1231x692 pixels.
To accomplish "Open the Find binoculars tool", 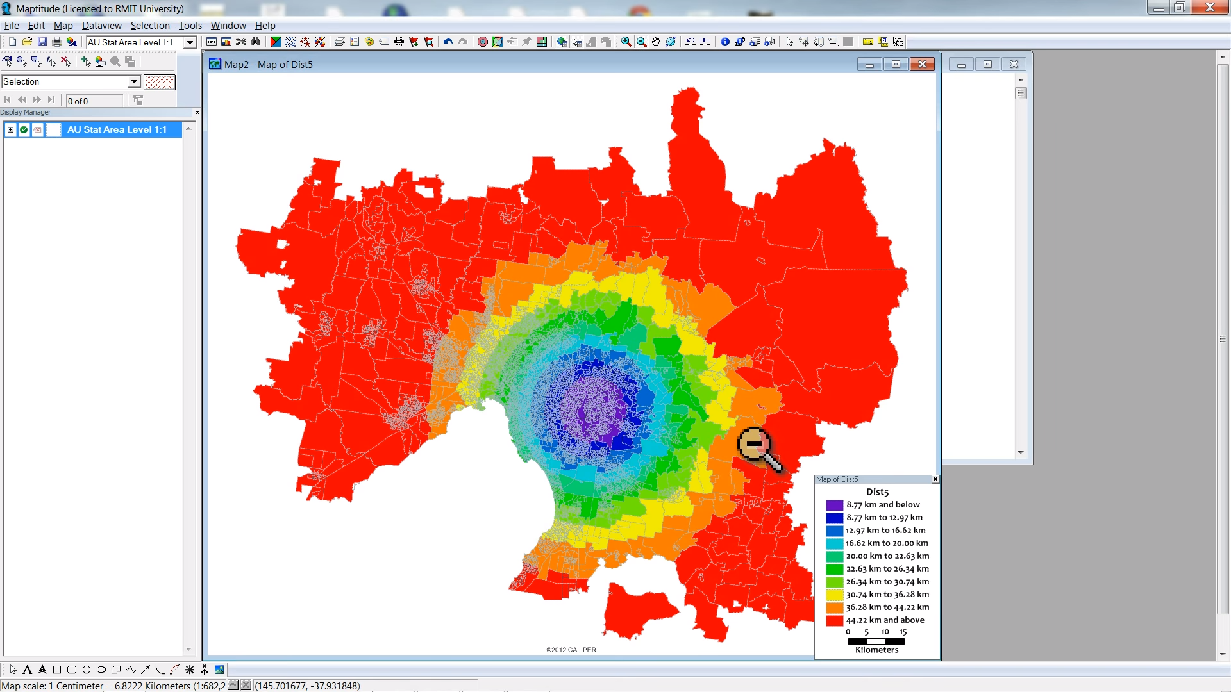I will click(255, 42).
